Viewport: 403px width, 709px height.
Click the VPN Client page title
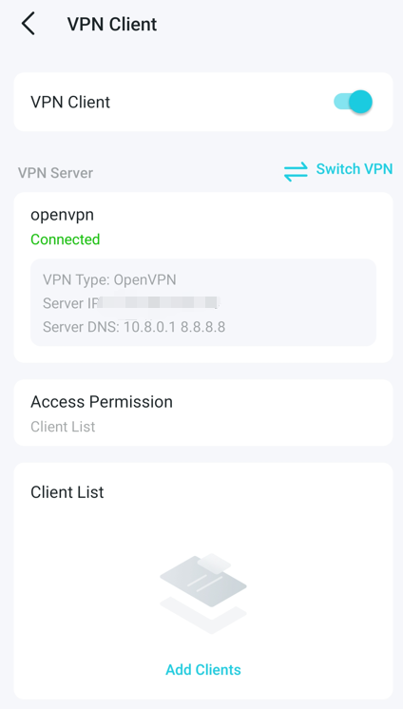coord(112,25)
